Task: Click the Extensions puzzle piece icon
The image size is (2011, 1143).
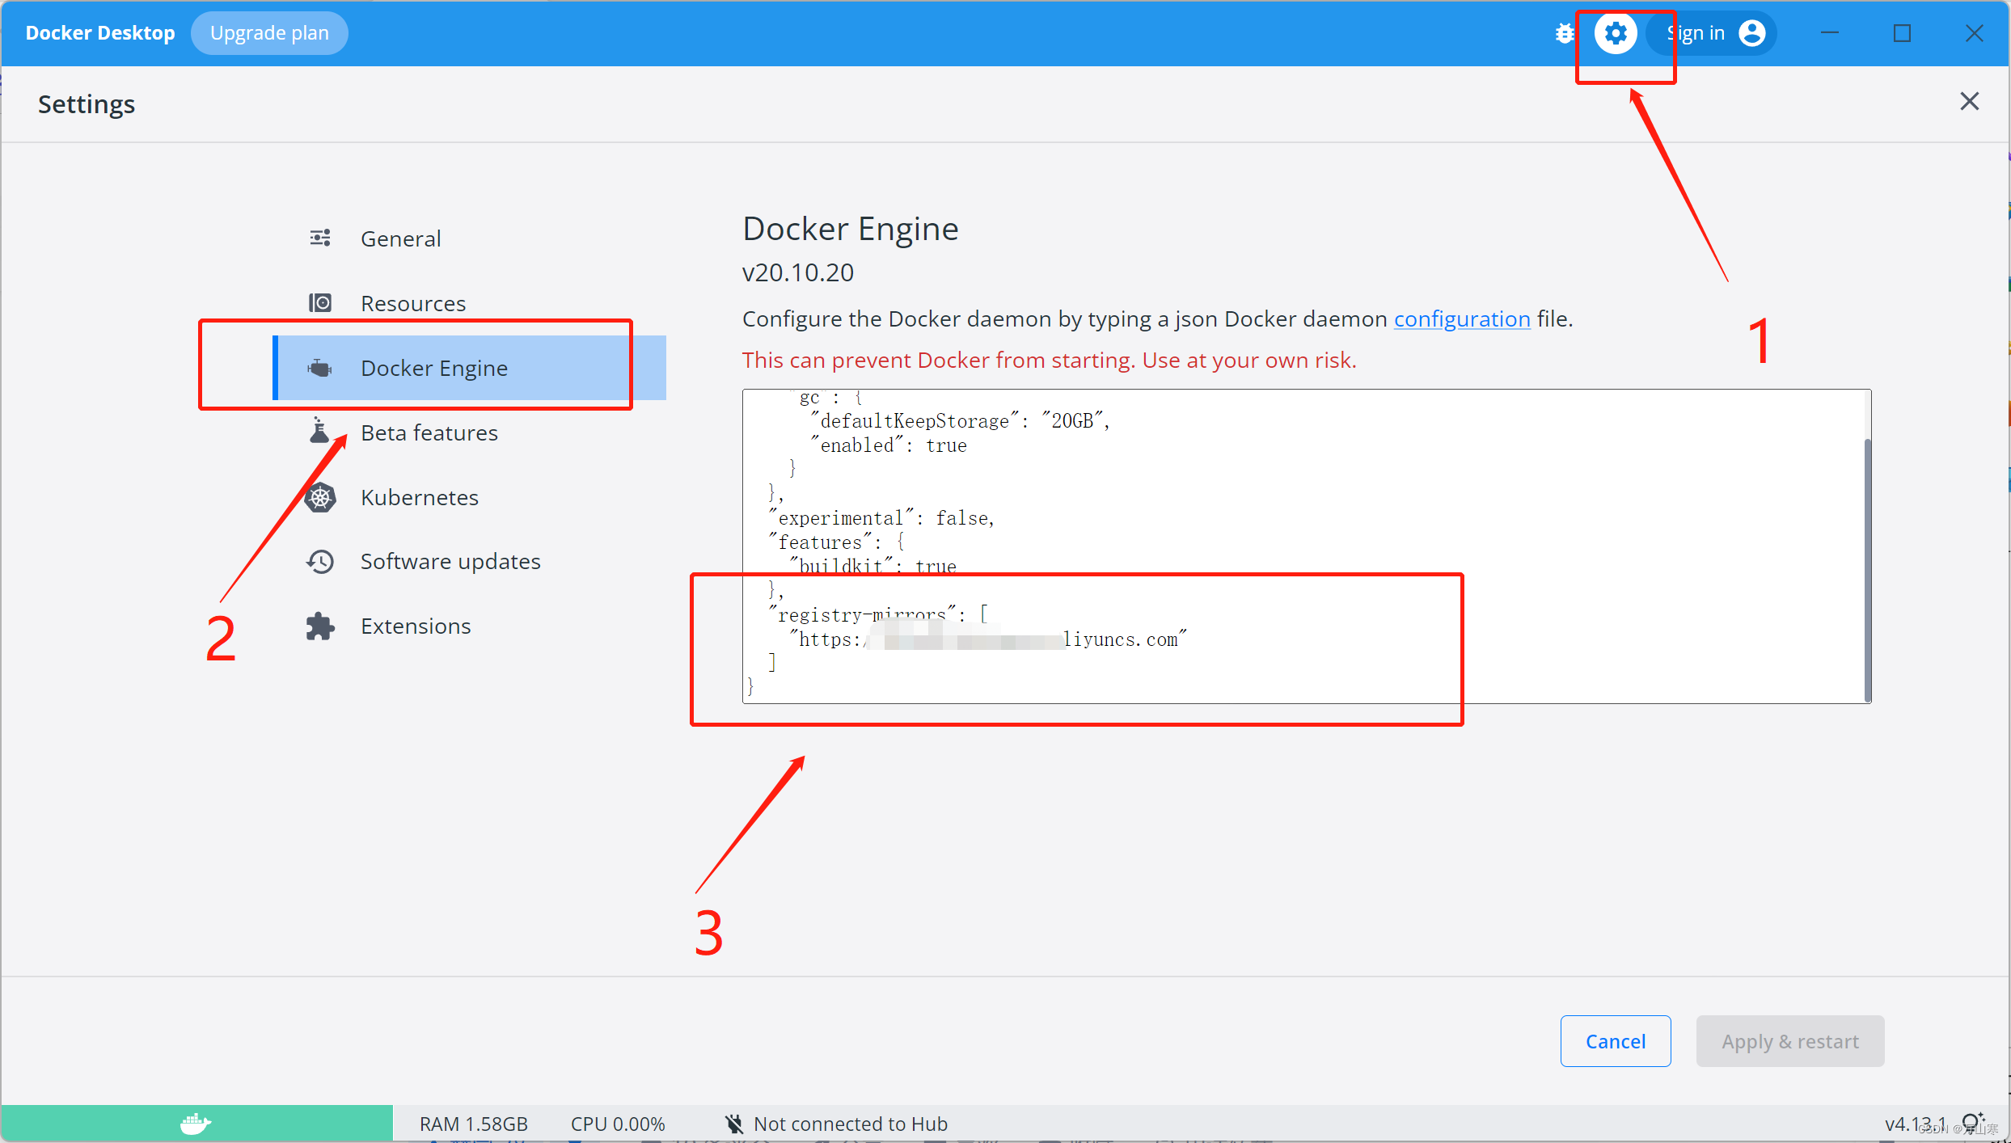Action: pyautogui.click(x=320, y=626)
